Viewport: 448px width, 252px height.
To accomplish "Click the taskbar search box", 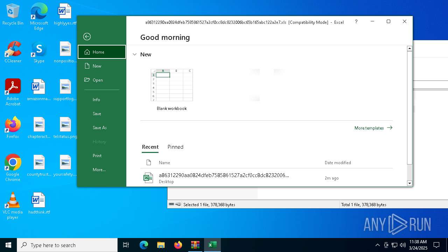I will click(67, 245).
